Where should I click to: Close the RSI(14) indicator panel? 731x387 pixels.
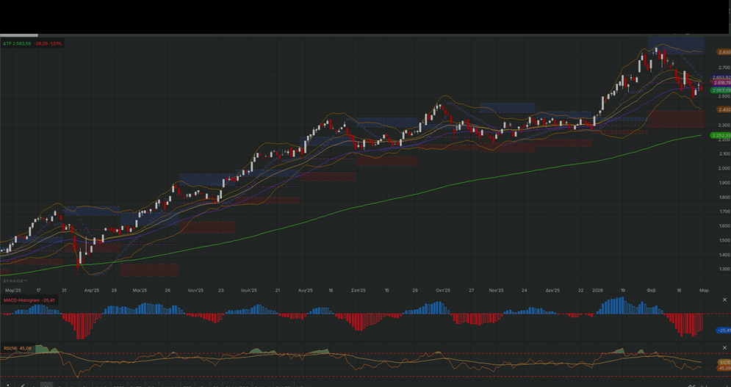click(x=724, y=348)
